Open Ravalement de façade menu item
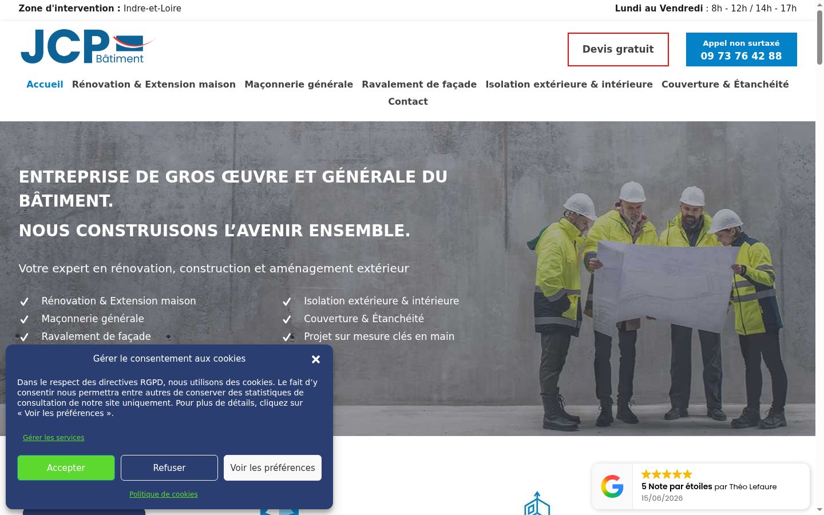824x515 pixels. tap(419, 84)
